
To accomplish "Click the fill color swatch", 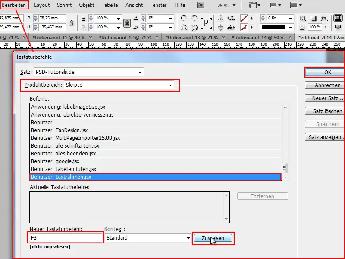I will point(244,18).
